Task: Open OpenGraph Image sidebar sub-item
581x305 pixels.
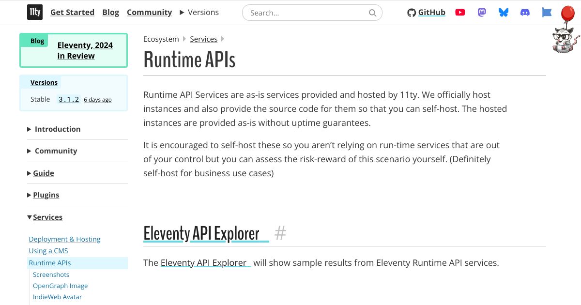Action: [x=60, y=286]
